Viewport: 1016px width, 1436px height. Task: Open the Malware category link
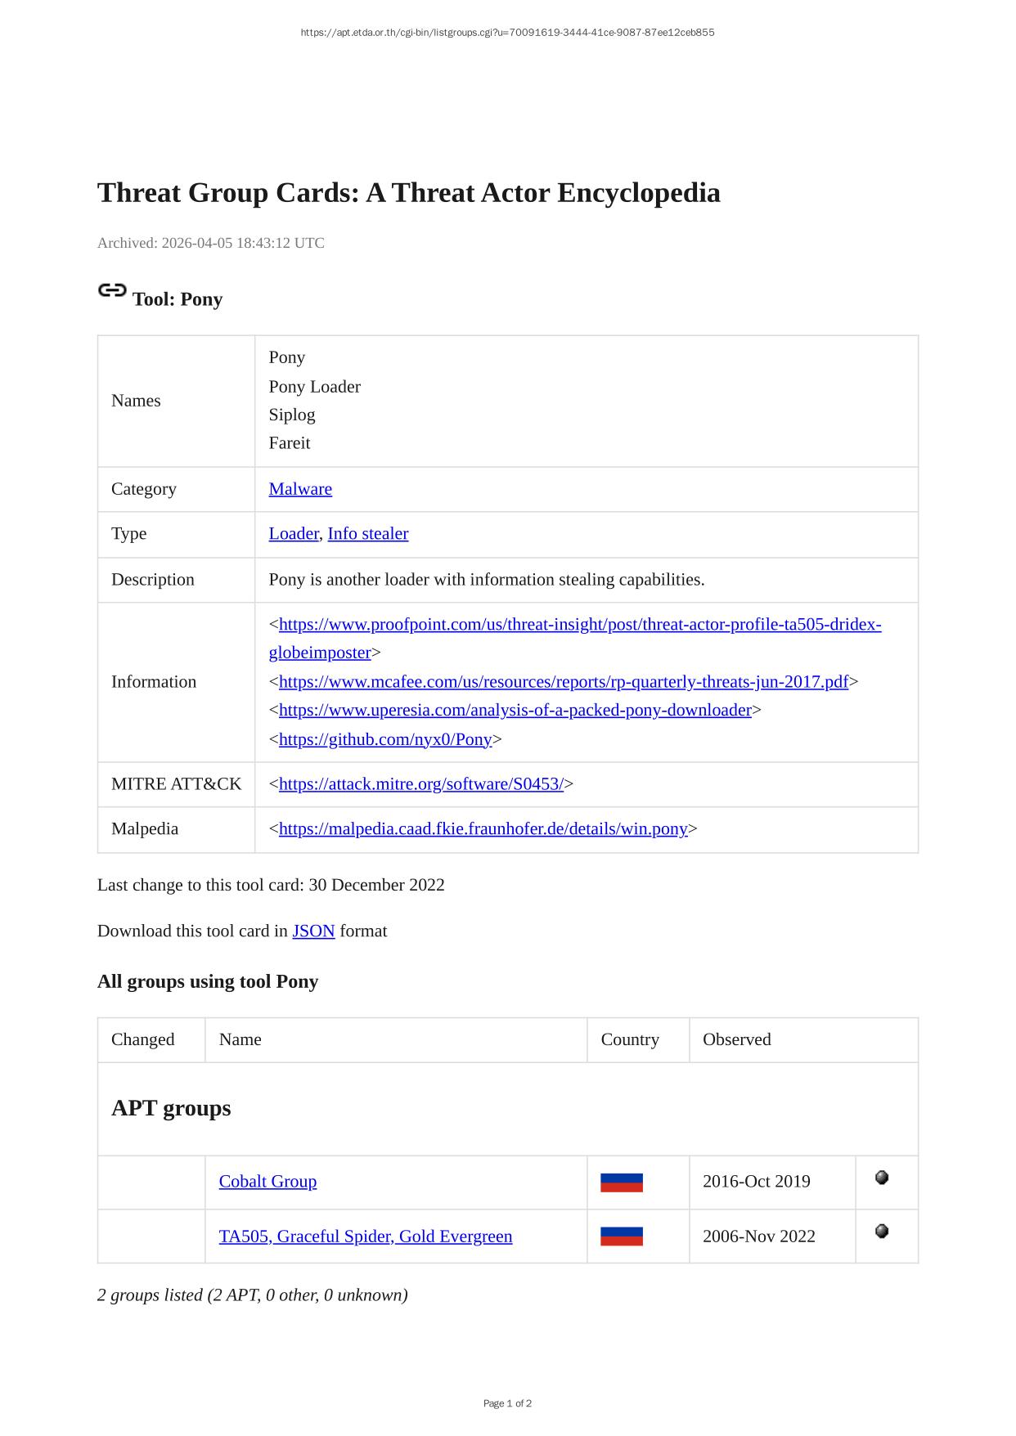(300, 489)
